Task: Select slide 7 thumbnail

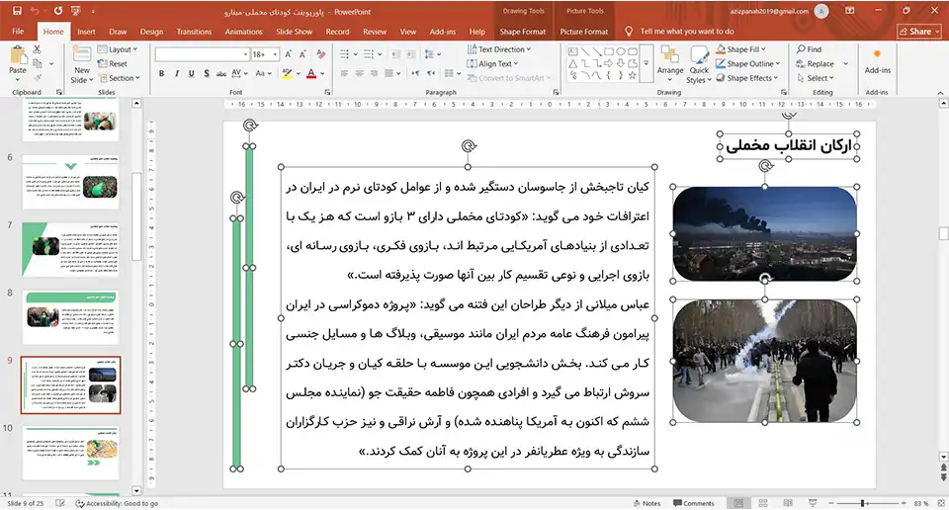Action: (70, 249)
